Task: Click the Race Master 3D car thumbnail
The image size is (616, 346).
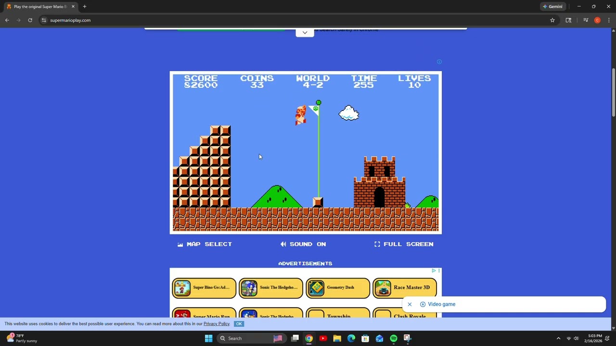Action: [x=383, y=288]
